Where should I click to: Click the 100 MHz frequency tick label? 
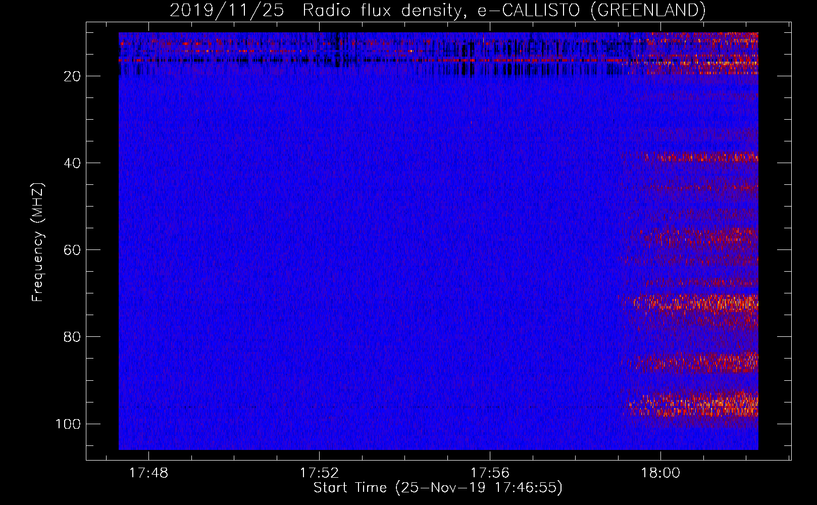[68, 424]
